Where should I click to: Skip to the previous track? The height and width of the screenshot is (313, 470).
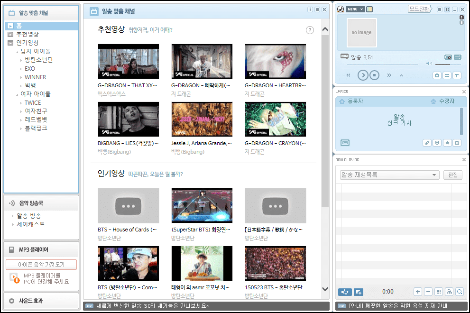point(348,75)
